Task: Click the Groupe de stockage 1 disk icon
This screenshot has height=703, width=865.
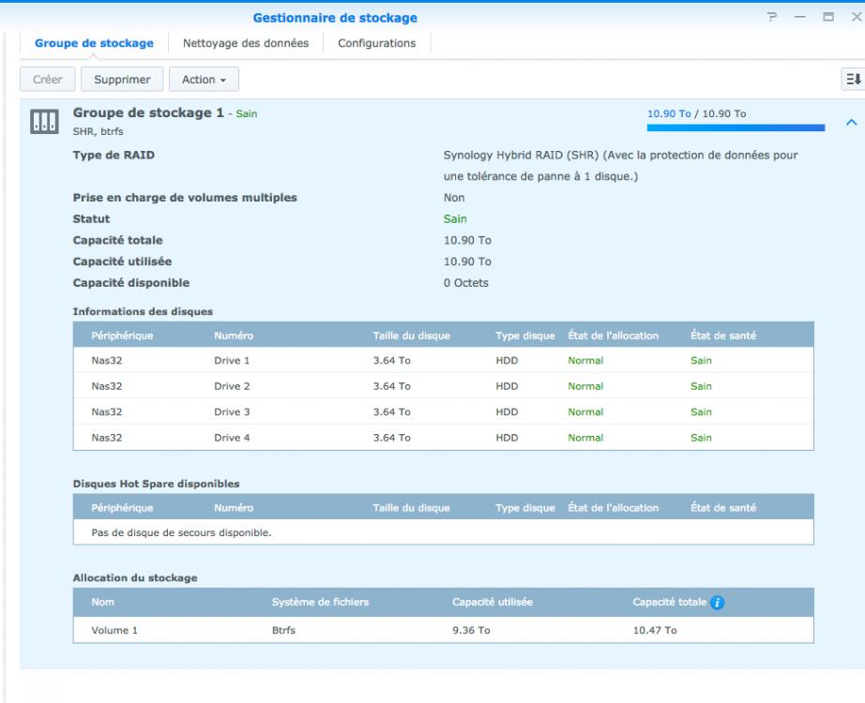Action: pos(45,121)
